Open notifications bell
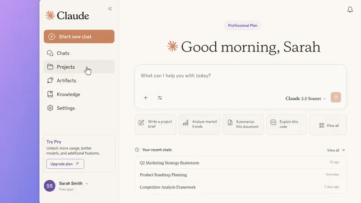The image size is (361, 203). pyautogui.click(x=350, y=9)
